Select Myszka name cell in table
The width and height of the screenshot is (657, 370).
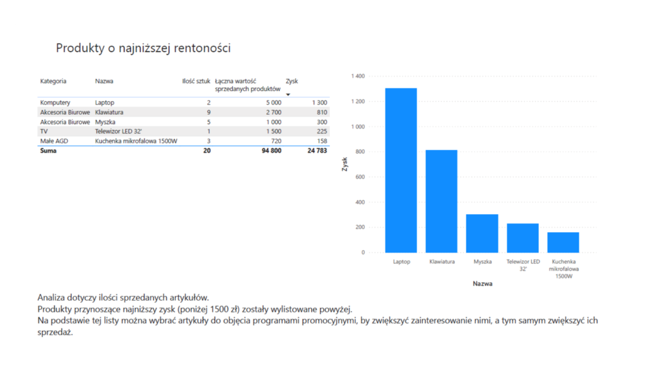coord(105,122)
